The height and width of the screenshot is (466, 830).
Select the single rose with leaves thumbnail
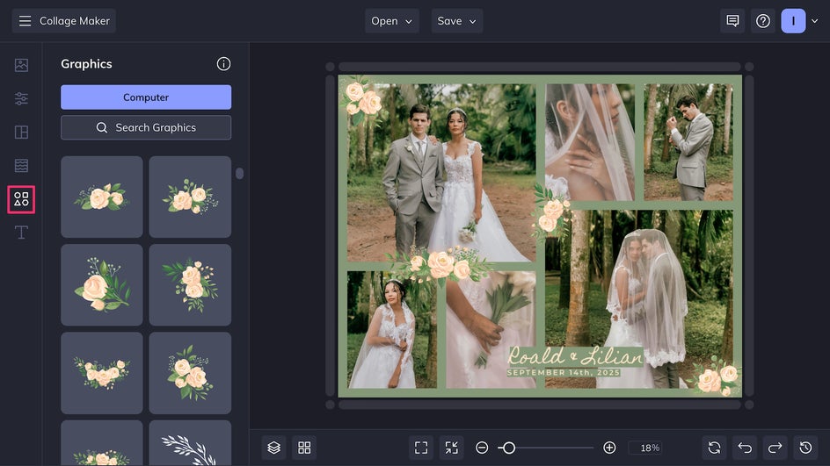coord(102,284)
